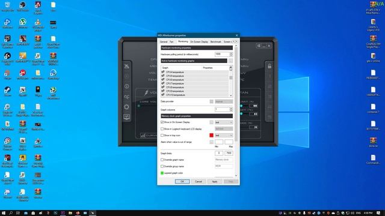The width and height of the screenshot is (385, 216).
Task: Click the hardware polling period input field
Action: pos(222,54)
